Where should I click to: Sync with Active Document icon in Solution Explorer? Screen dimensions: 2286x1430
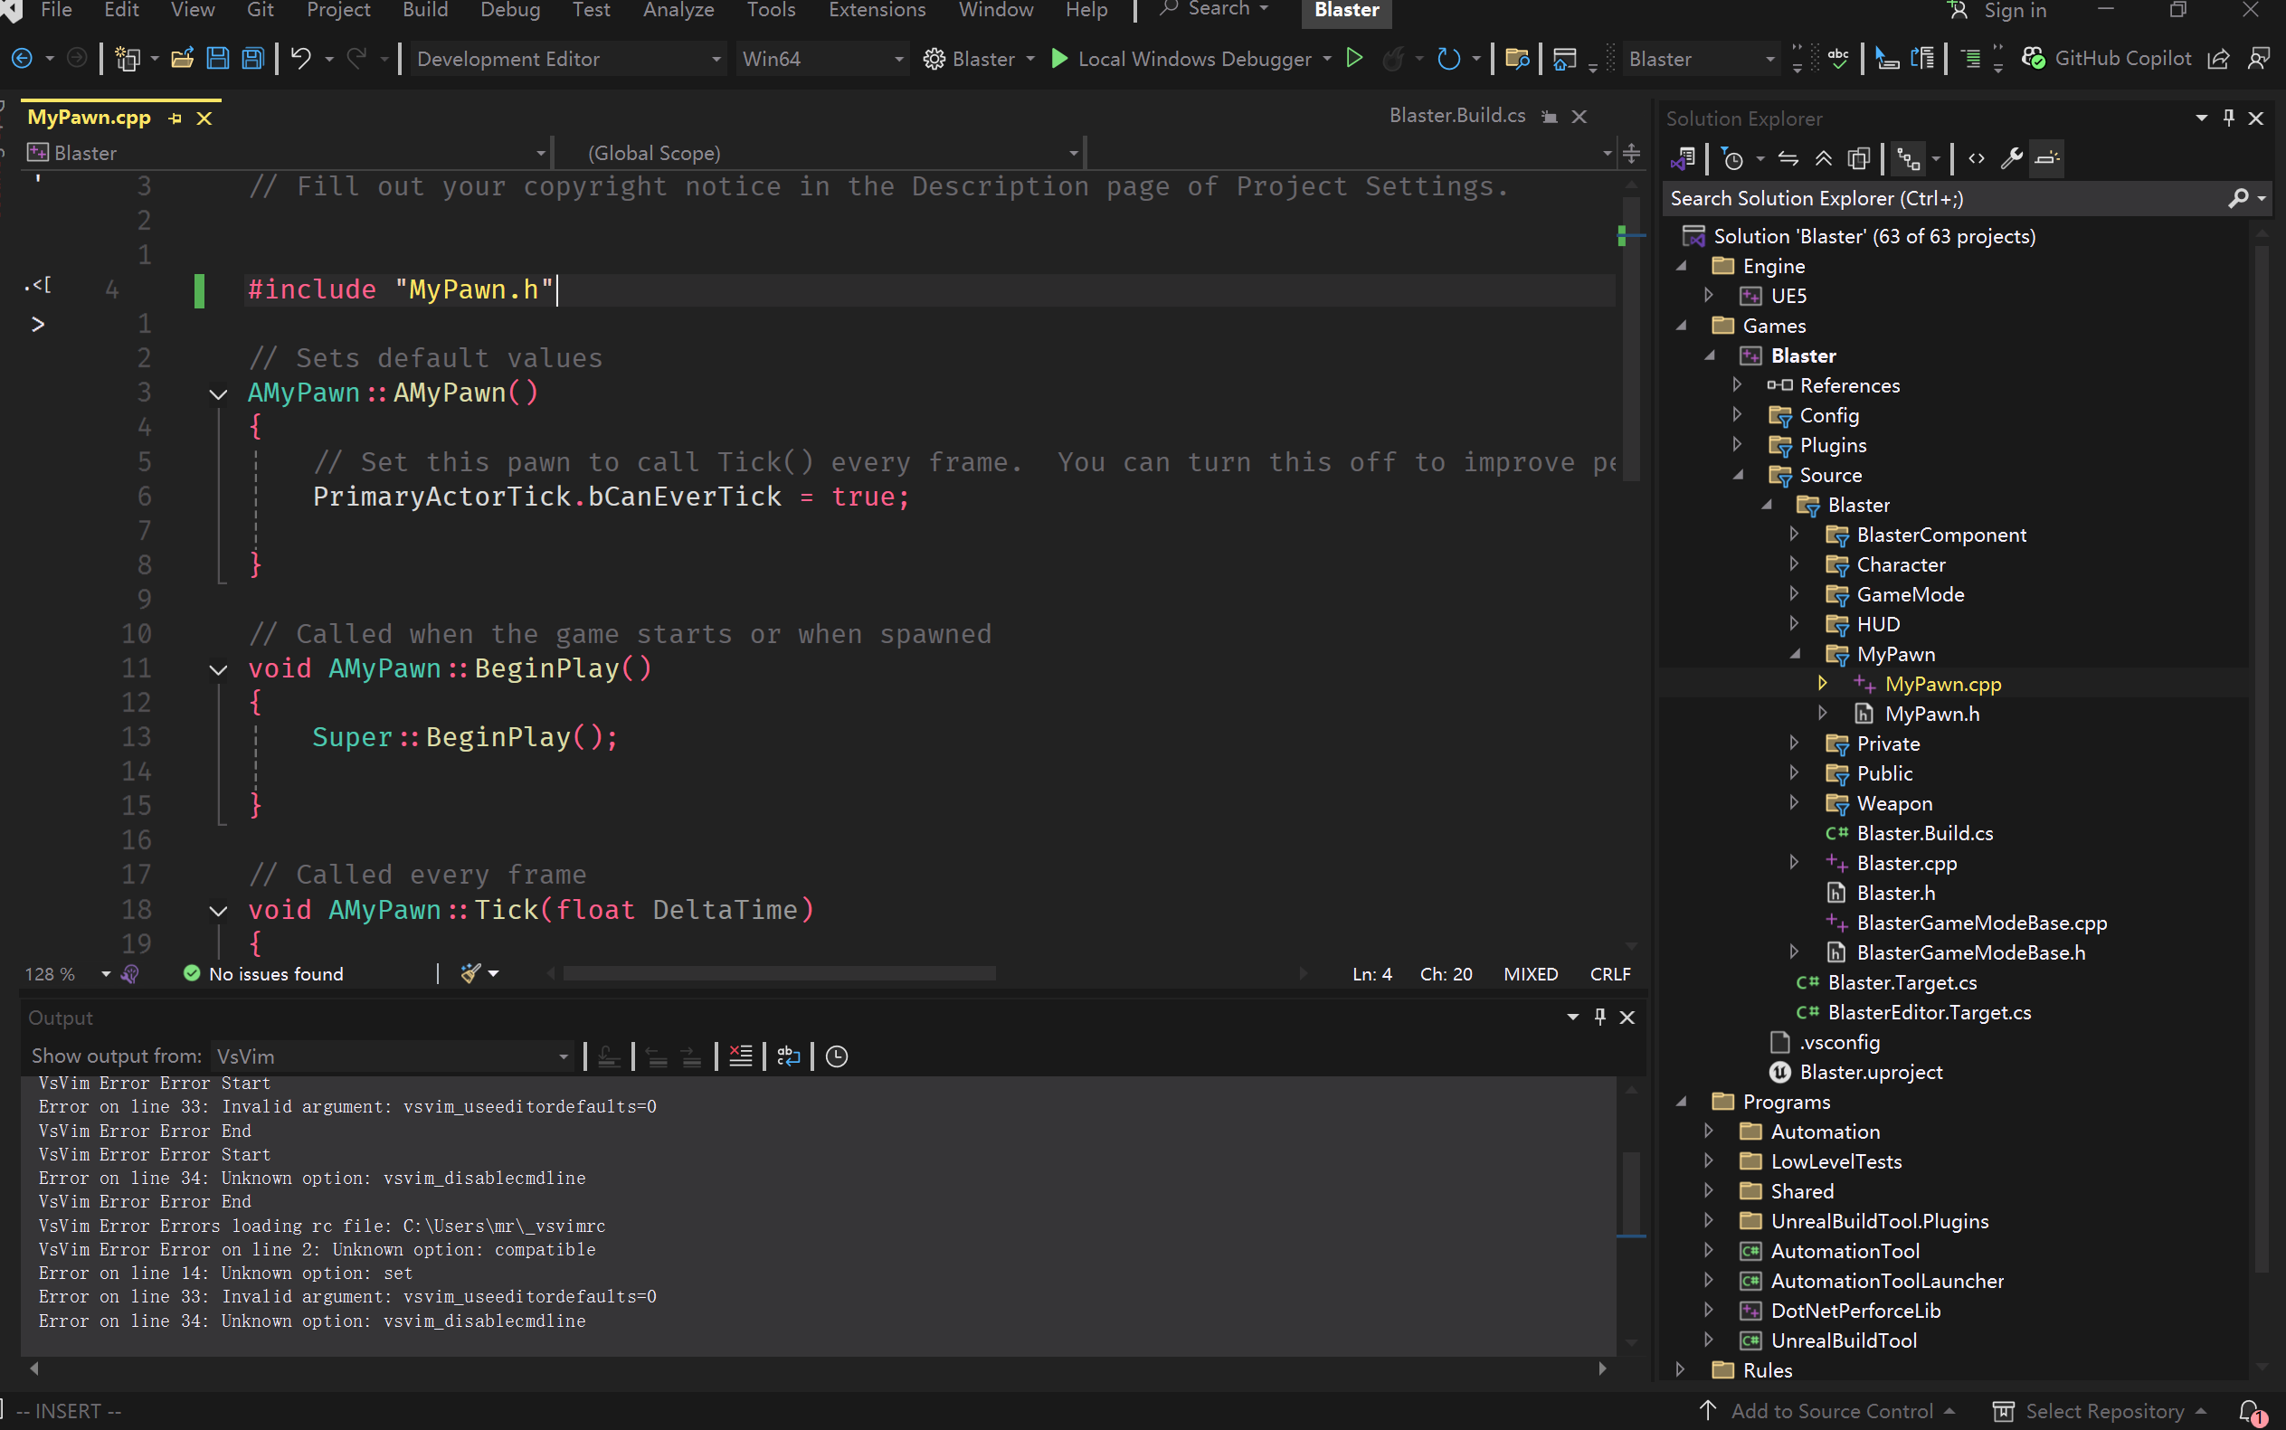click(x=1788, y=158)
